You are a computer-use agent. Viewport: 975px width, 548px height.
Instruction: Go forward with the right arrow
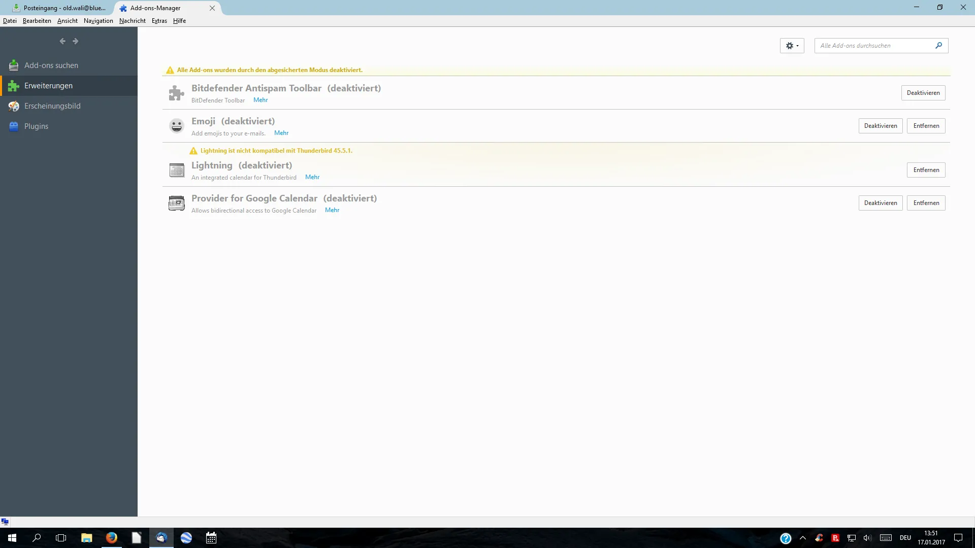click(75, 41)
